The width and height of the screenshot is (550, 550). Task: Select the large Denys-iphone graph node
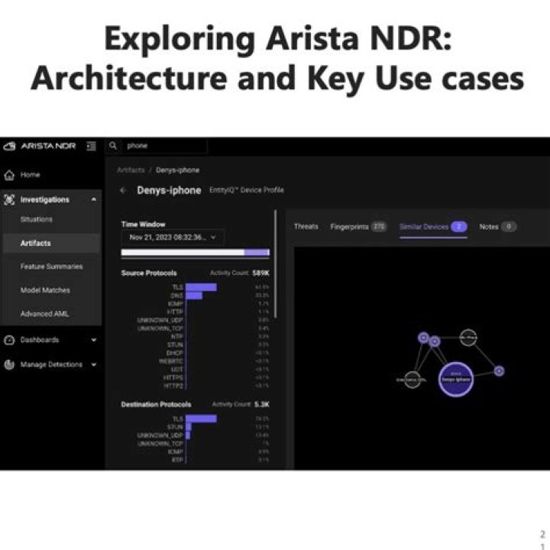(x=455, y=380)
